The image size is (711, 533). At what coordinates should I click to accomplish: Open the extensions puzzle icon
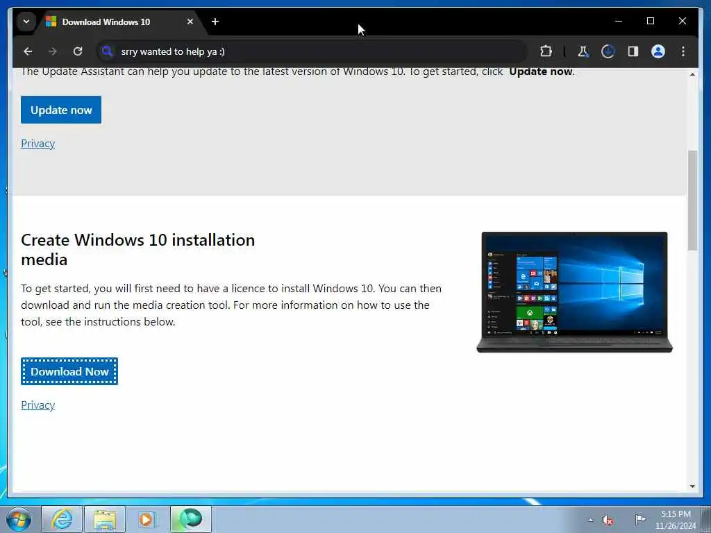546,51
